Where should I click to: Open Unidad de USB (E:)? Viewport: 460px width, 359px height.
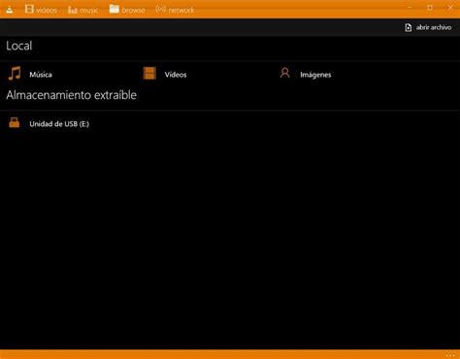tap(59, 124)
